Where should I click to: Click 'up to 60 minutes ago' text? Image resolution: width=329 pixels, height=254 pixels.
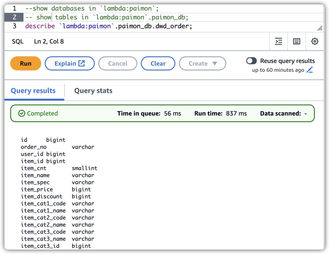[278, 70]
